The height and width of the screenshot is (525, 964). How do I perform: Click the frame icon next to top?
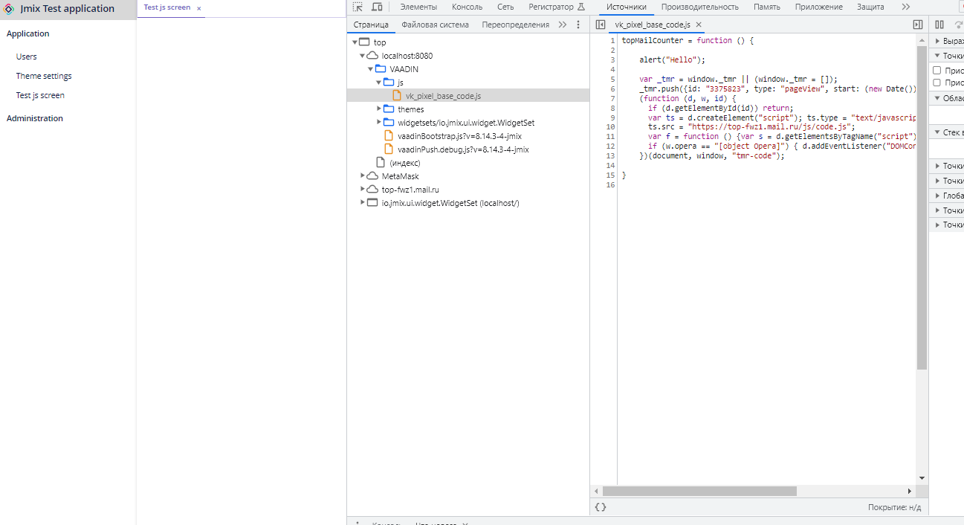pyautogui.click(x=364, y=42)
